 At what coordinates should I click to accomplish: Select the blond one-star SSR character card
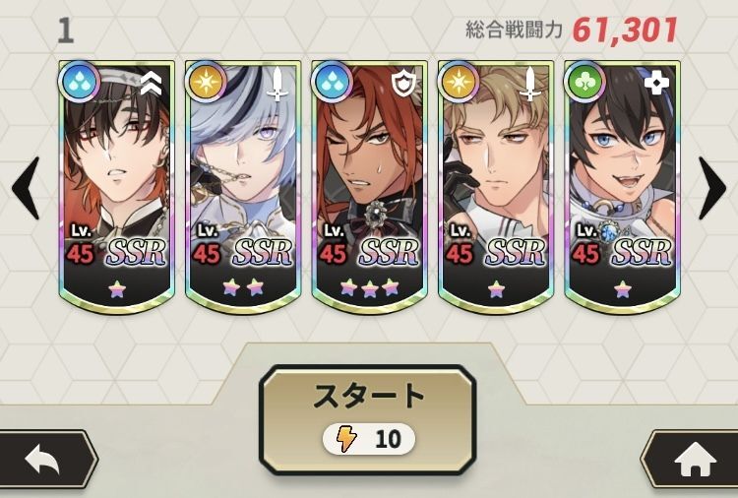pos(496,187)
